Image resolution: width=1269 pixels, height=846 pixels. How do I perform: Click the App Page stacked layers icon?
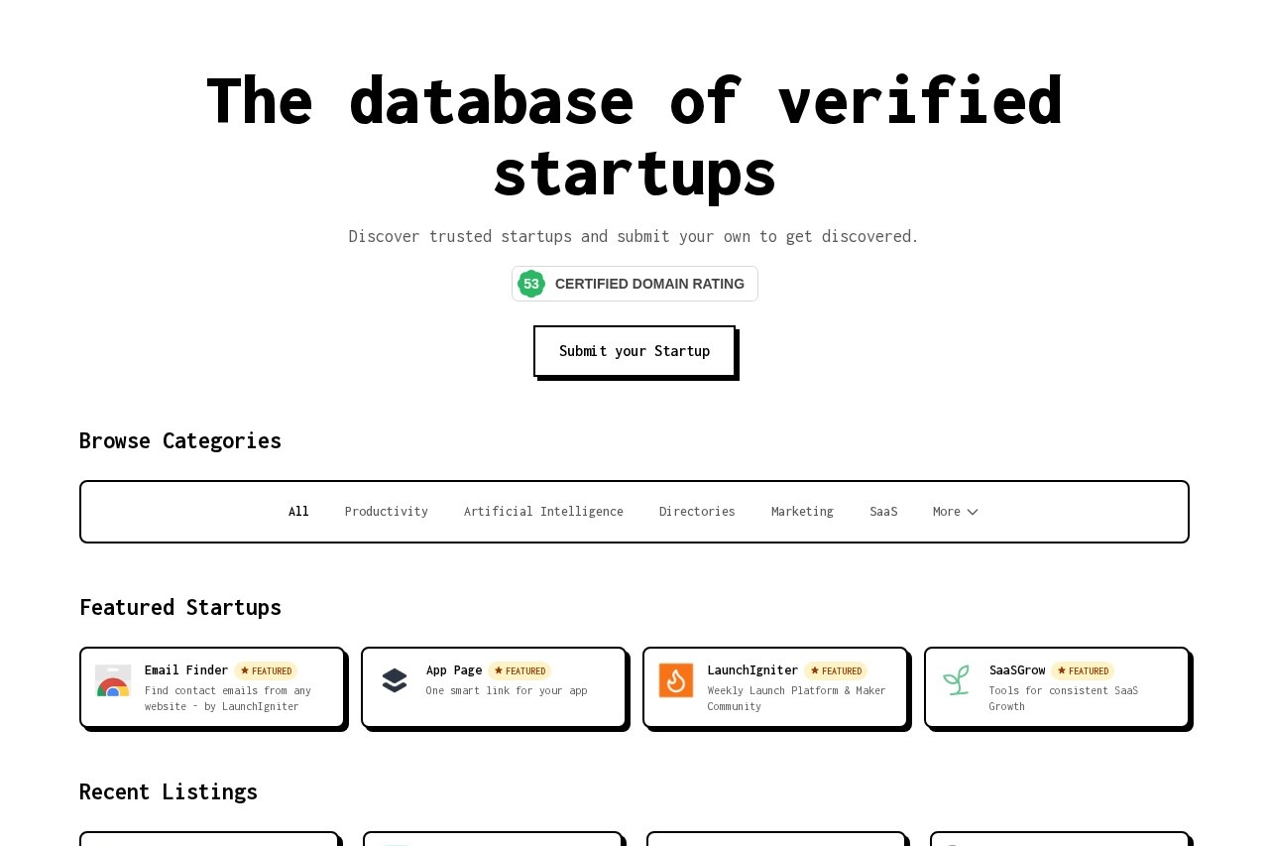[x=395, y=680]
